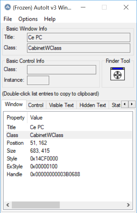Click the horizontal scrollbar thumb
The width and height of the screenshot is (137, 213).
36,205
